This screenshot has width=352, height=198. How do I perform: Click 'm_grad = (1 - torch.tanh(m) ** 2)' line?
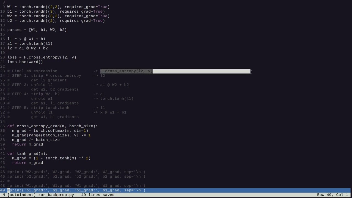click(x=51, y=158)
